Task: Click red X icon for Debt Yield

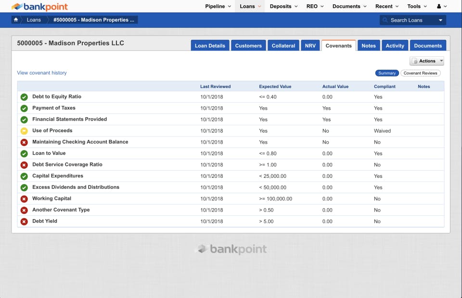Action: (24, 222)
